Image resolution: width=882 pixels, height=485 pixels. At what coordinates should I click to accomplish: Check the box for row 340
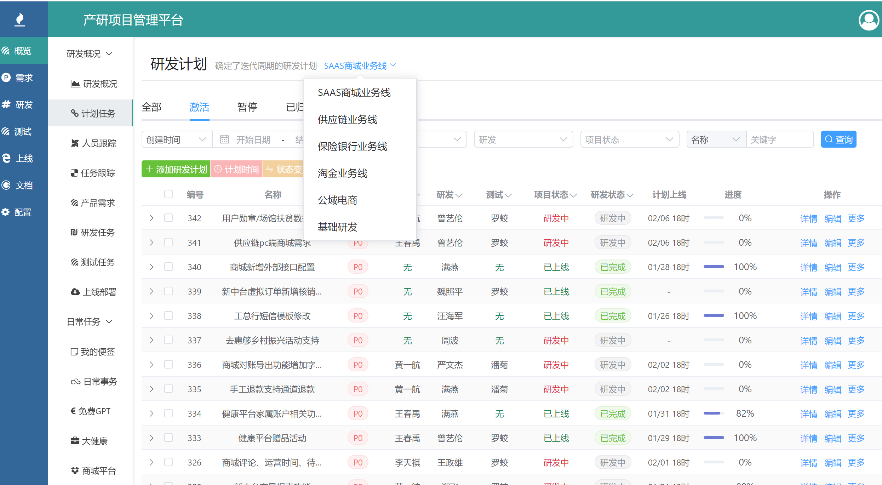(x=168, y=267)
